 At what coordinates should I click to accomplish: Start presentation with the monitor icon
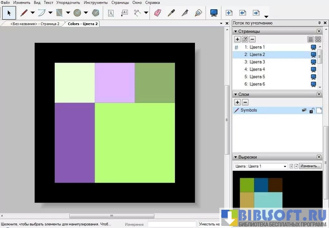[214, 13]
